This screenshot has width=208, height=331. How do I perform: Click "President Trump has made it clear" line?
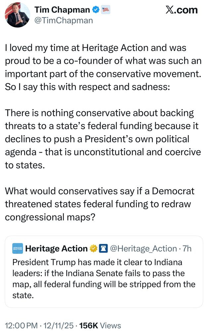click(97, 262)
